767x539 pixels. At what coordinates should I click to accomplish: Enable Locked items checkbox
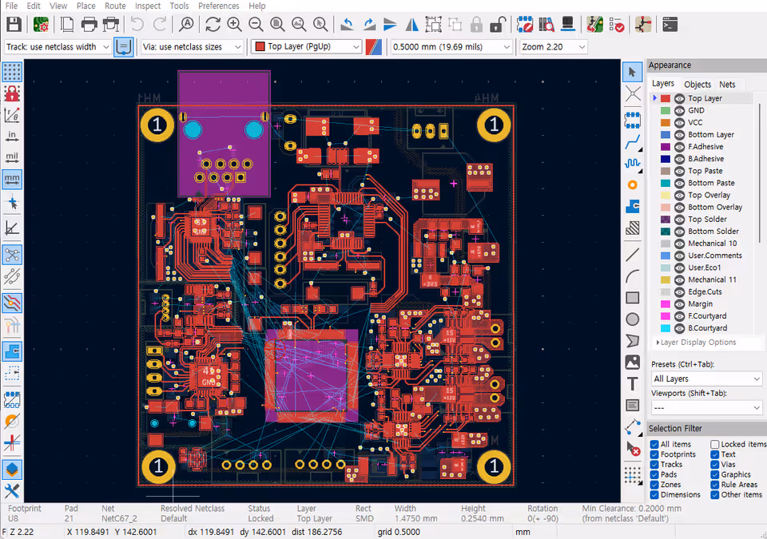[x=714, y=444]
